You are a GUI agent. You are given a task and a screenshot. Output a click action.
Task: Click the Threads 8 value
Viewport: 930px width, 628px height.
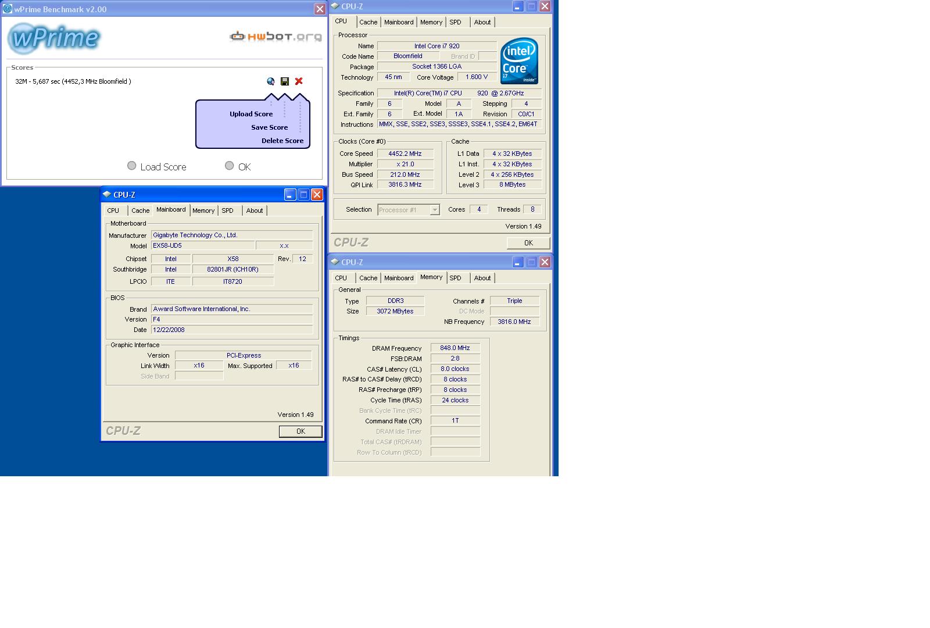click(x=532, y=209)
